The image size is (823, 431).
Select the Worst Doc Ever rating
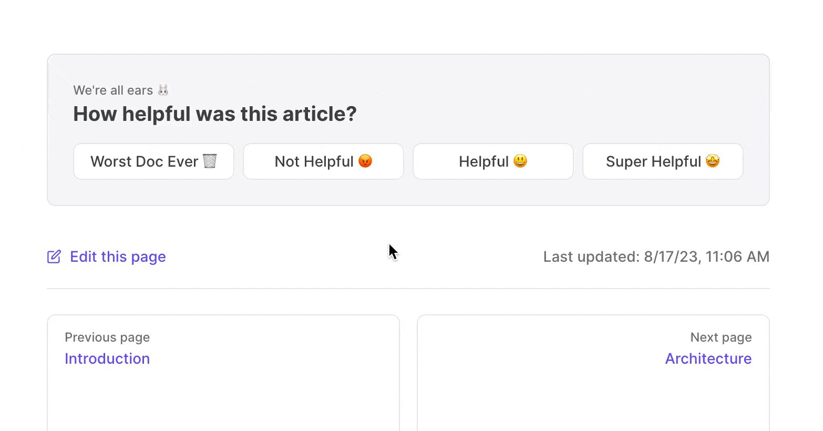coord(153,161)
